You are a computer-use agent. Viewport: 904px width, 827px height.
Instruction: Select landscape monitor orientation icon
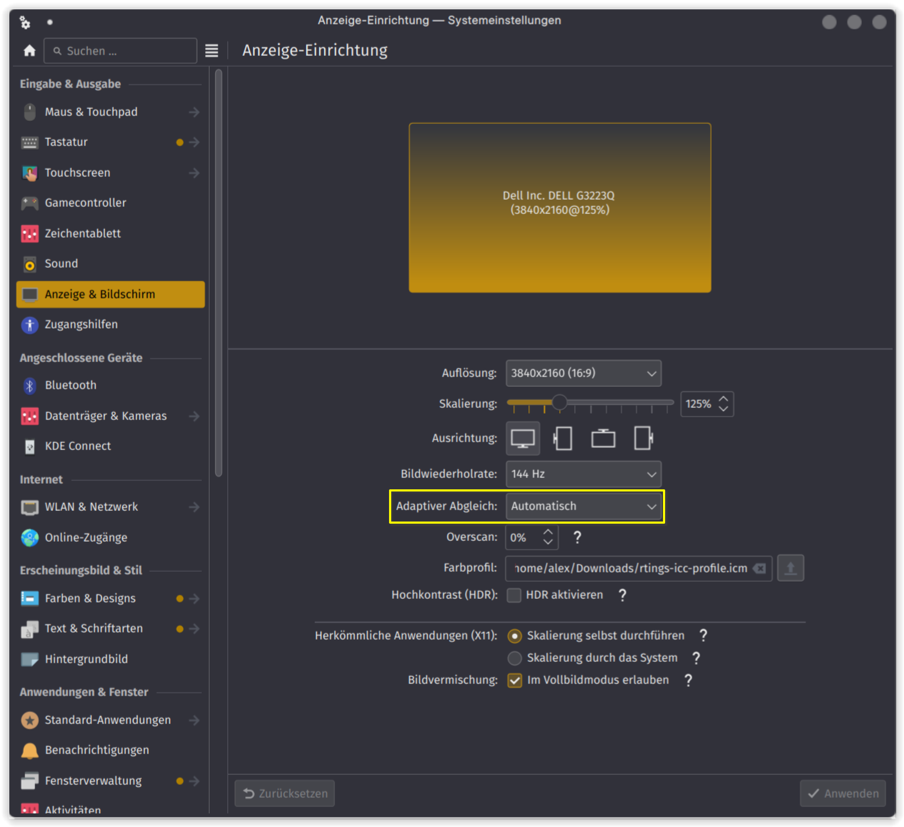(522, 438)
